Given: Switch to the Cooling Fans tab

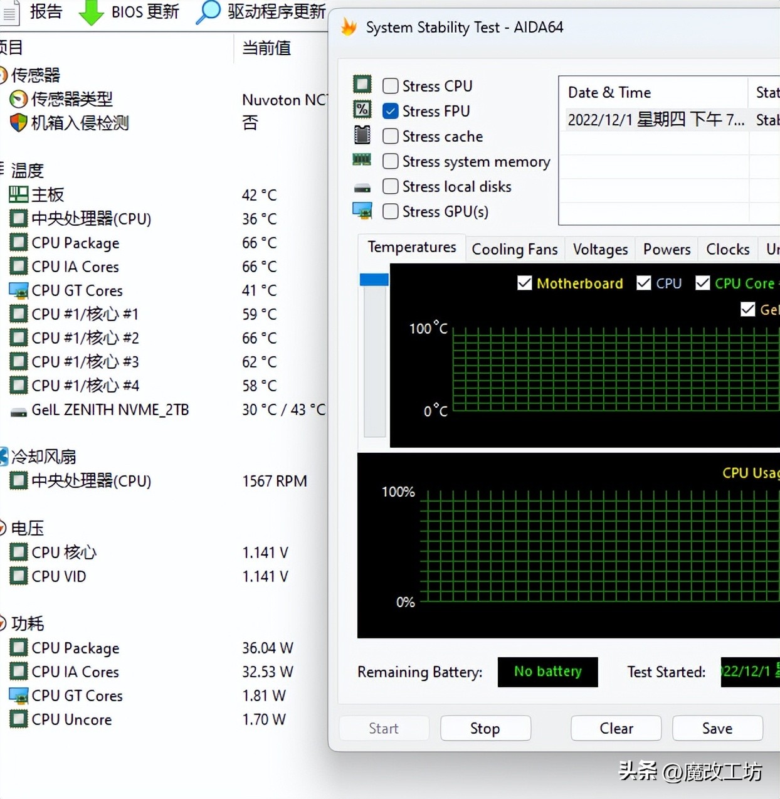Looking at the screenshot, I should (514, 250).
